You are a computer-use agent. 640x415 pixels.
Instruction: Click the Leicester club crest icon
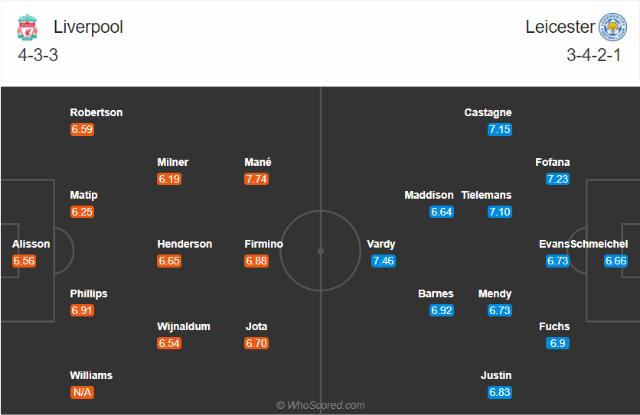(612, 28)
